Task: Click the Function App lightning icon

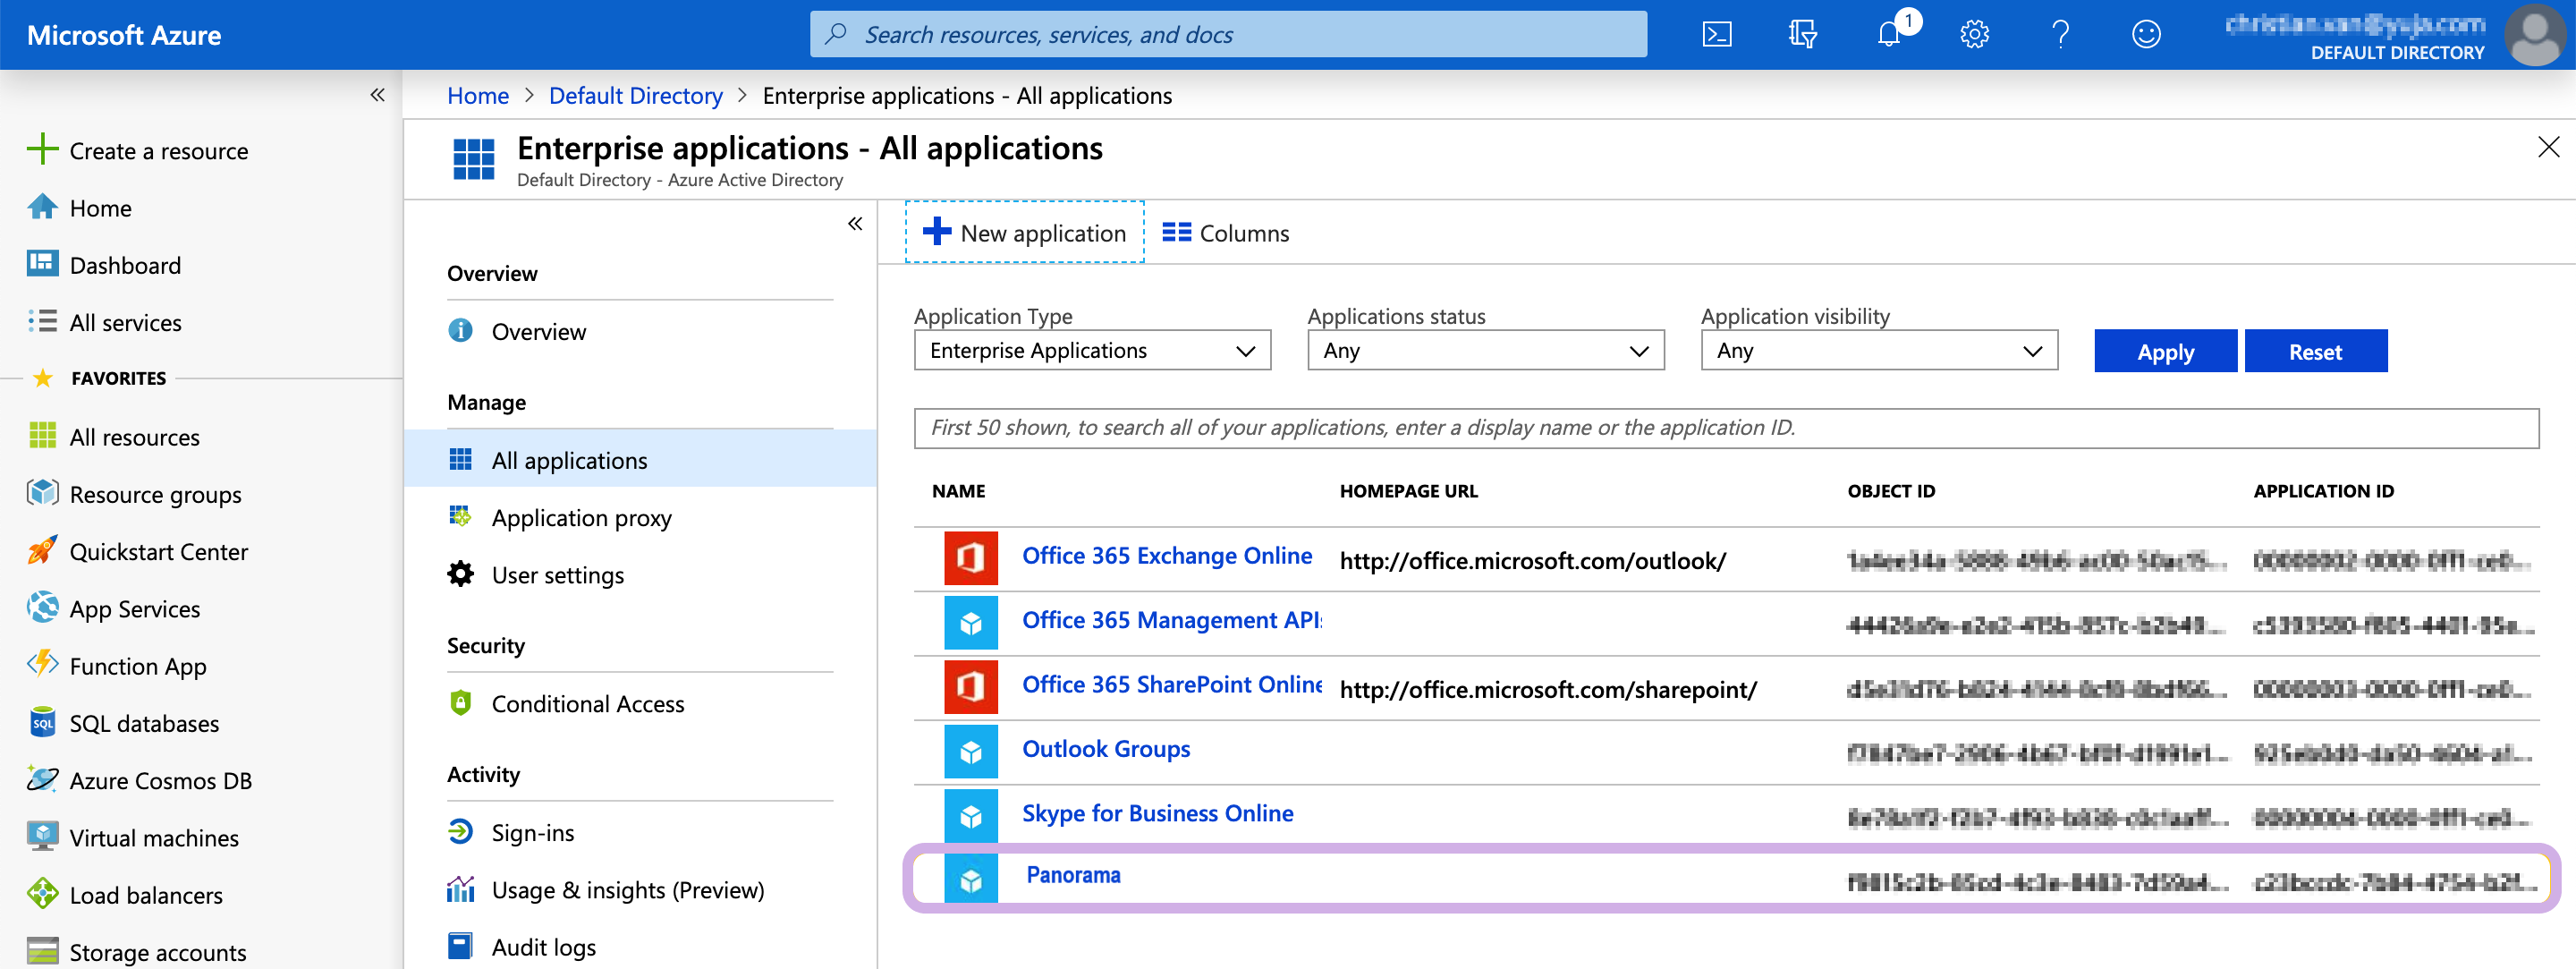Action: [42, 665]
